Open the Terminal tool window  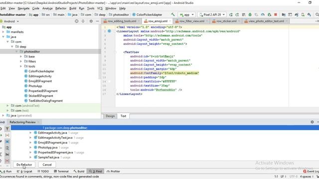tap(61, 171)
